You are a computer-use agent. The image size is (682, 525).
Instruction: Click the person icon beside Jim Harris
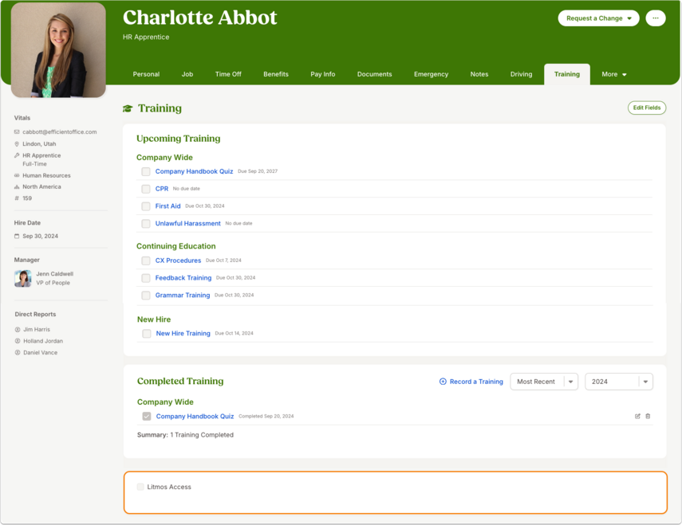(x=18, y=330)
